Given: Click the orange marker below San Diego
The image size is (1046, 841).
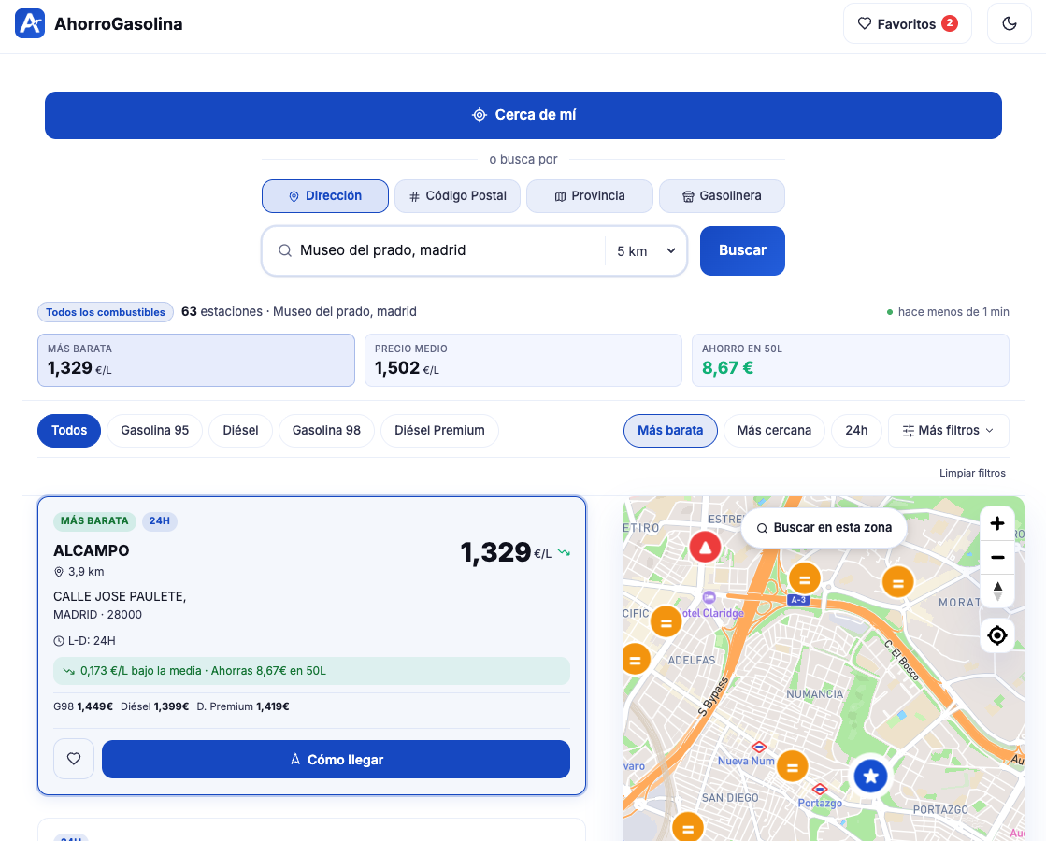Looking at the screenshot, I should click(x=688, y=827).
